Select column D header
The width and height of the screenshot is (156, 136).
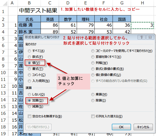pos(68,3)
